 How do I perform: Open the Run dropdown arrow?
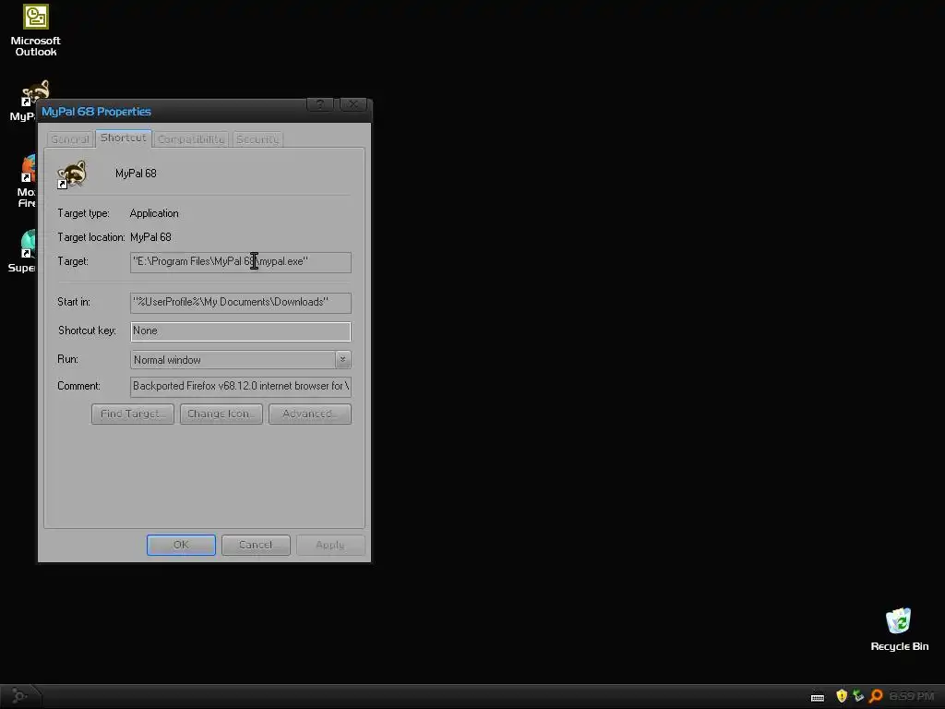343,359
